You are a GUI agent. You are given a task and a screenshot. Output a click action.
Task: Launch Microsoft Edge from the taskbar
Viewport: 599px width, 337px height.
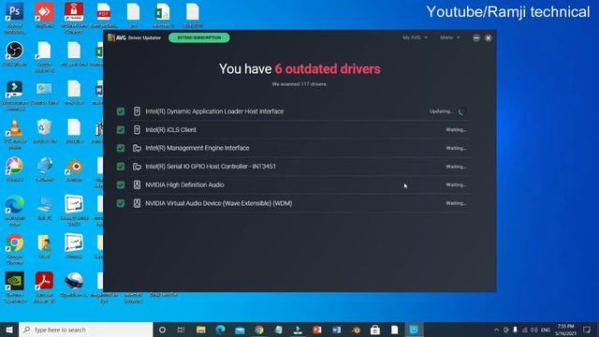point(221,330)
